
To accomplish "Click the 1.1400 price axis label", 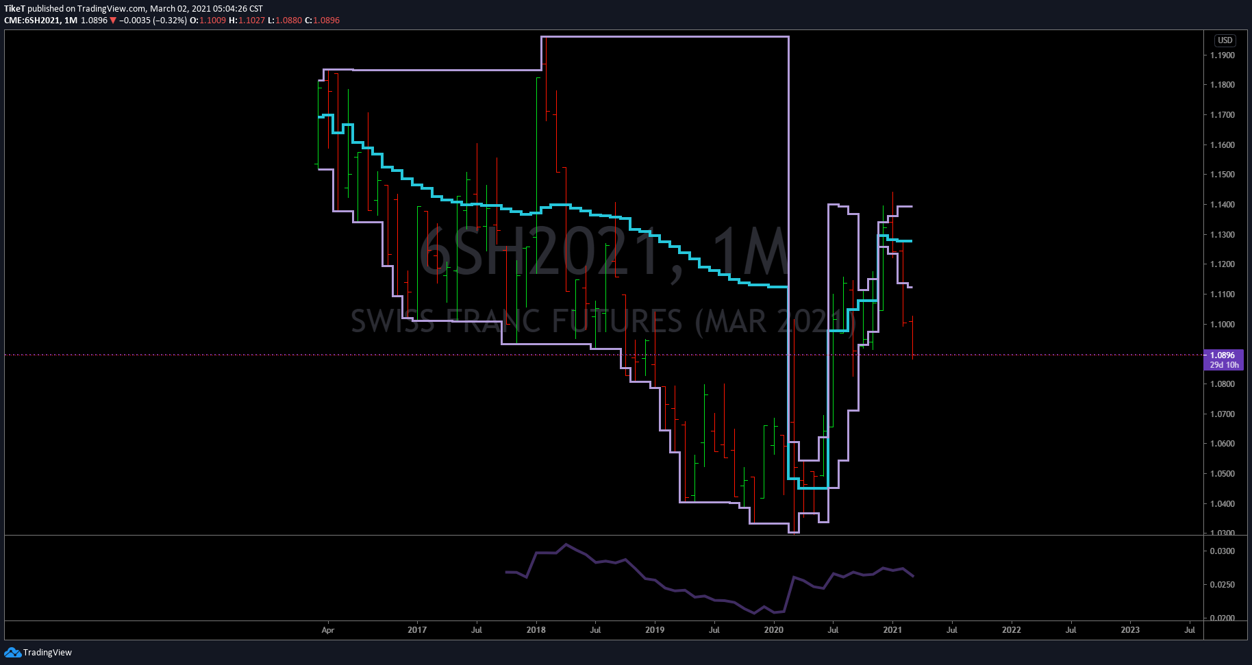I will pyautogui.click(x=1223, y=205).
